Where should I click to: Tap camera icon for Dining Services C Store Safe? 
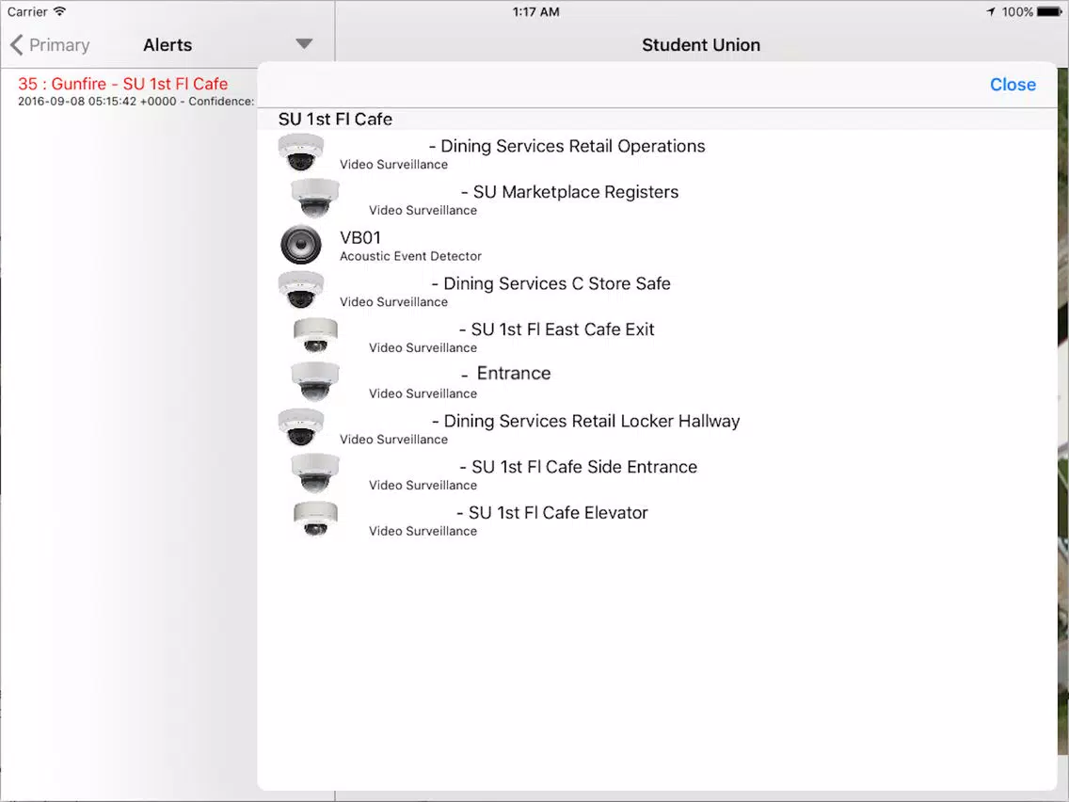pyautogui.click(x=301, y=289)
